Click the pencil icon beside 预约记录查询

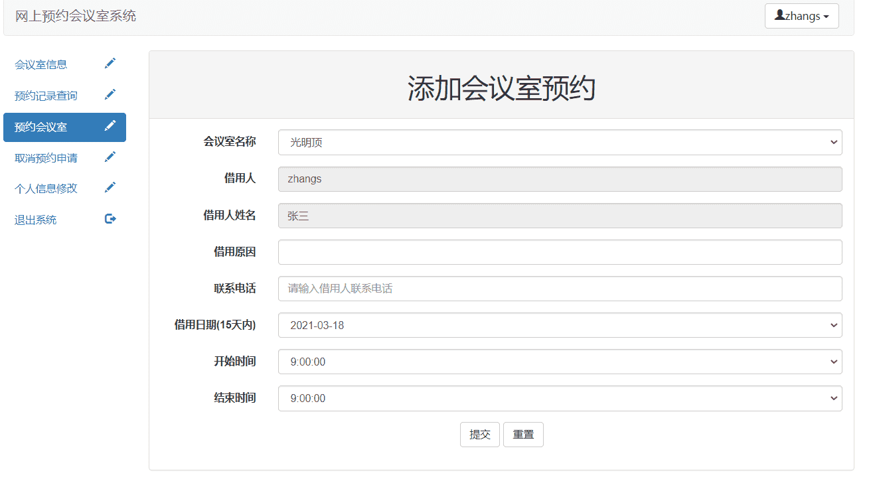(110, 94)
